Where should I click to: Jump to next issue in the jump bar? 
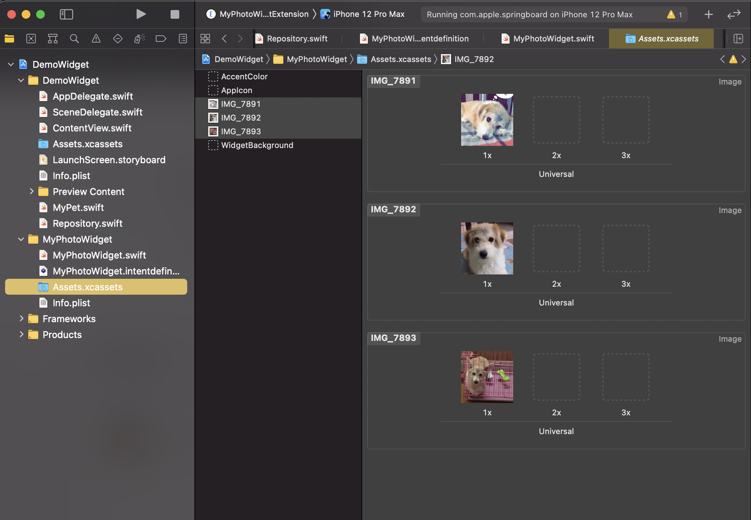click(x=744, y=59)
